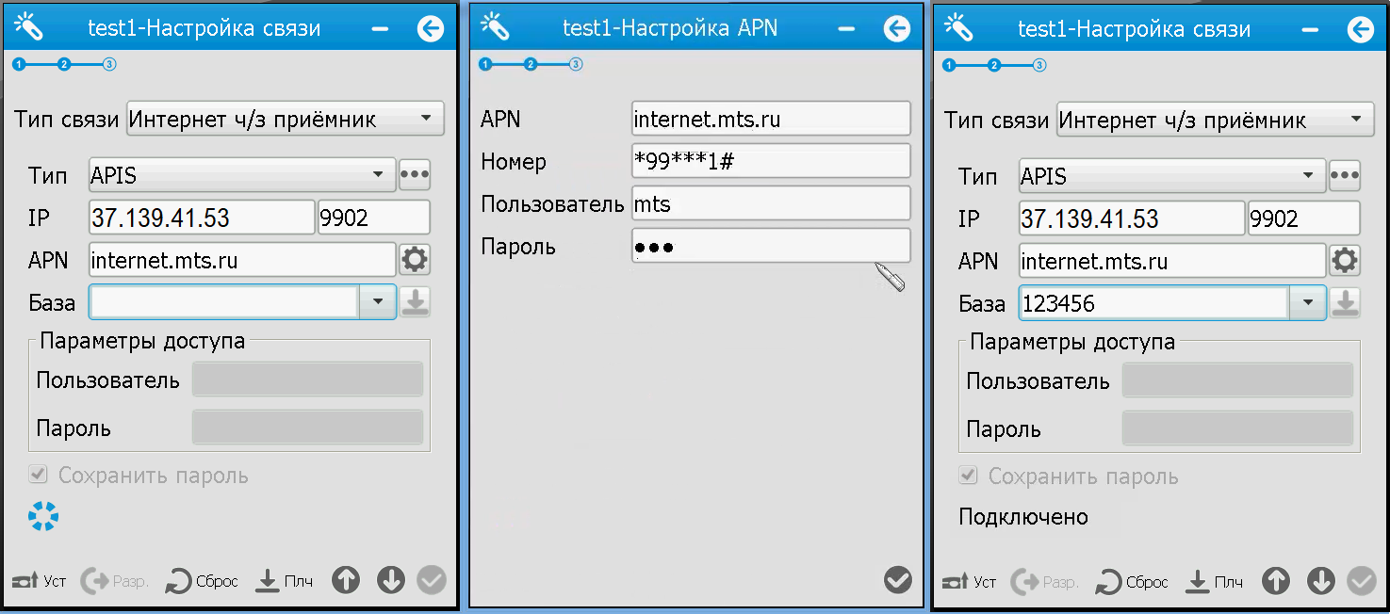Click the three-dots button next to Тип in the left window

(x=415, y=174)
